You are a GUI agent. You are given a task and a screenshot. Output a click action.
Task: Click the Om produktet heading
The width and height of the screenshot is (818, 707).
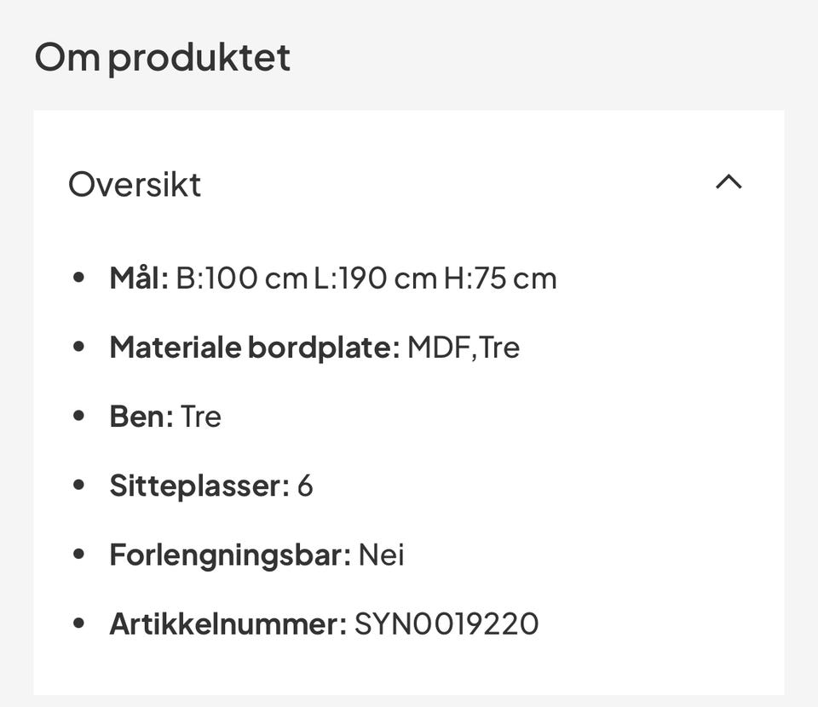pyautogui.click(x=163, y=57)
